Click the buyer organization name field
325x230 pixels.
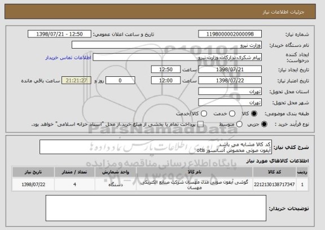[166, 45]
